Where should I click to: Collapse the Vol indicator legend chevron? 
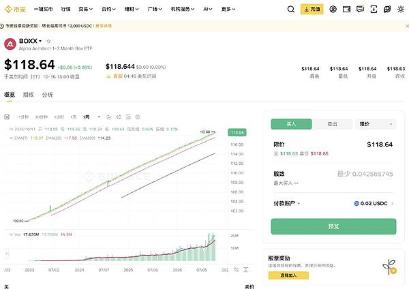pyautogui.click(x=11, y=234)
